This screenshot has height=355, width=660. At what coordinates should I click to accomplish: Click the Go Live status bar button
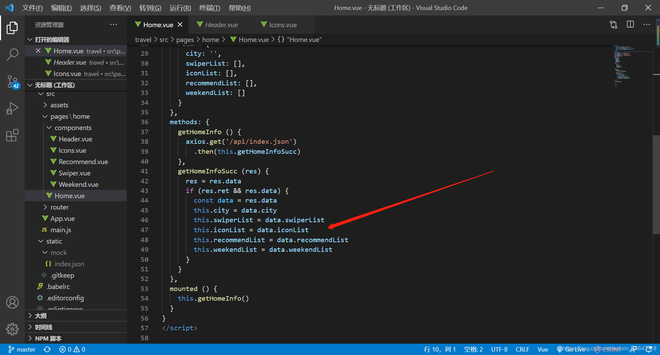pos(571,349)
